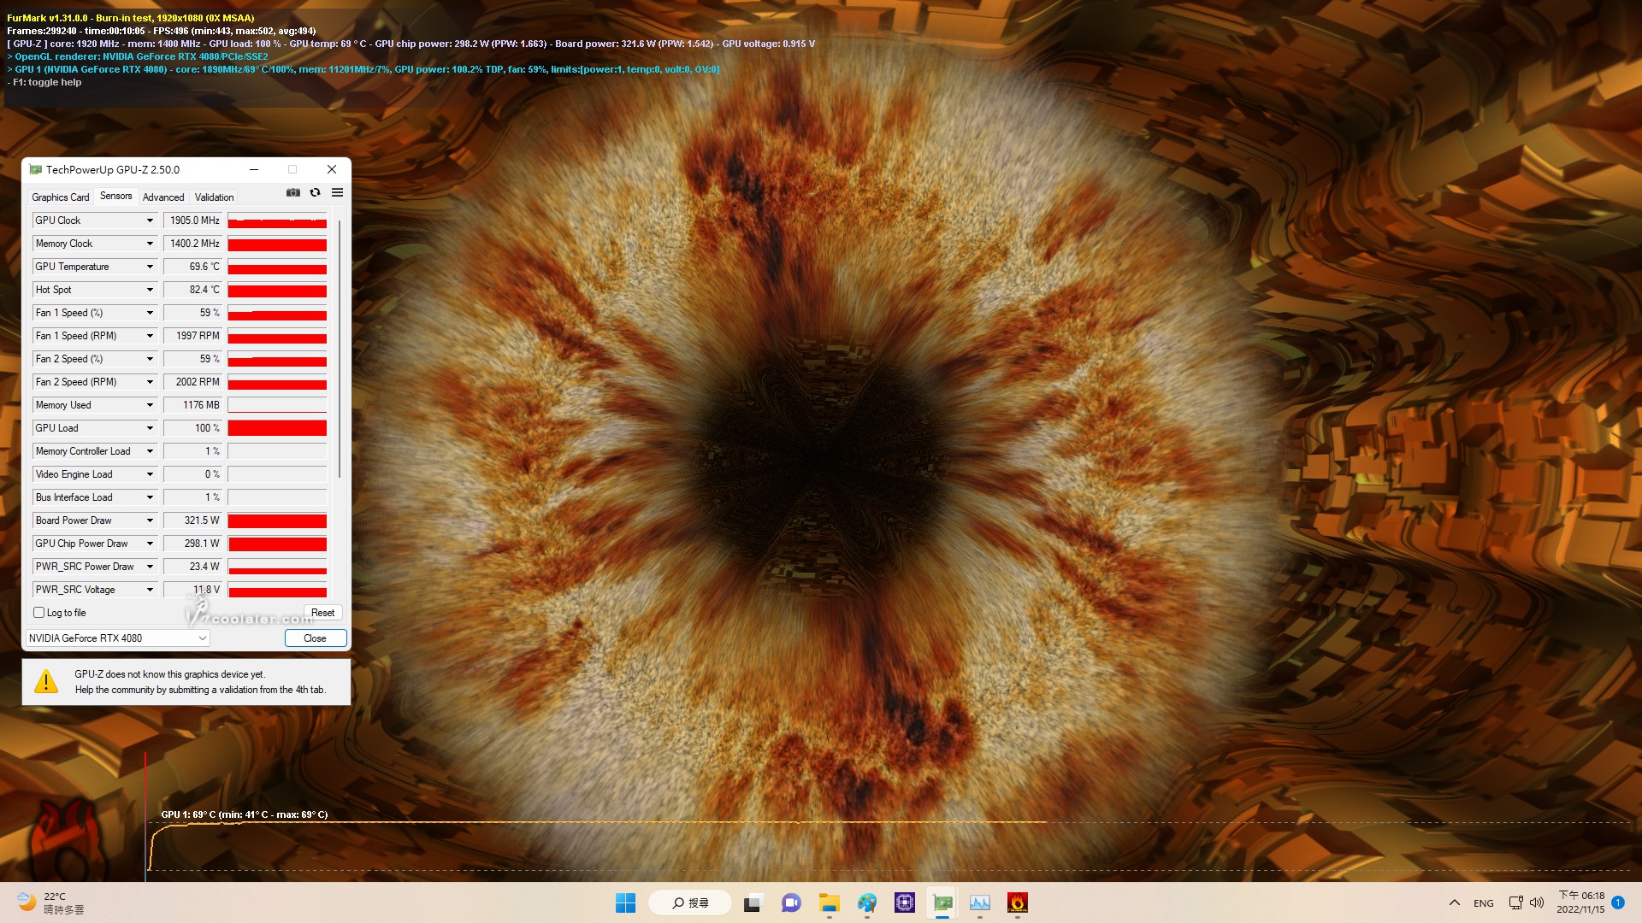Click the GPU-Z refresh icon
The image size is (1642, 923).
(316, 193)
